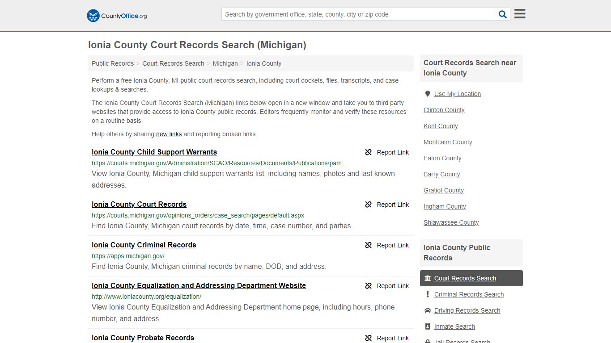Open the Public Records breadcrumb
The image size is (611, 343).
pyautogui.click(x=113, y=63)
